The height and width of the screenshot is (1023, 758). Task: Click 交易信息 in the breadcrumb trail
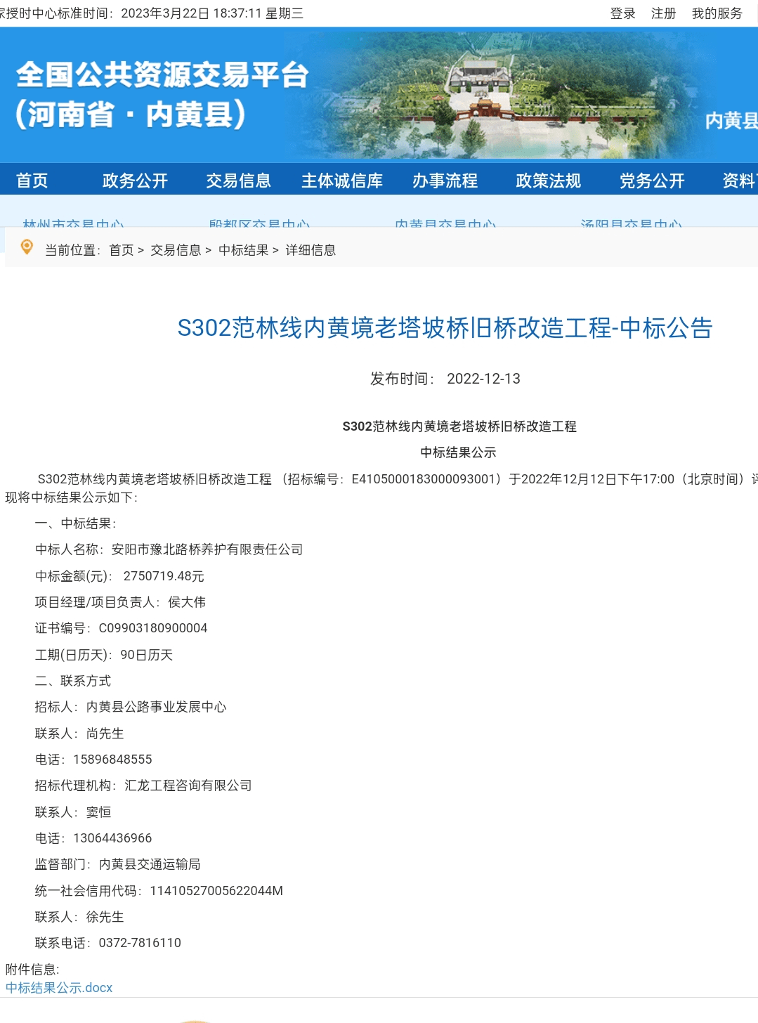point(176,250)
